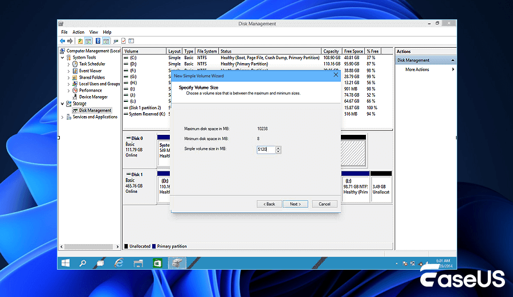Open Internet Explorer from the taskbar

click(x=119, y=263)
